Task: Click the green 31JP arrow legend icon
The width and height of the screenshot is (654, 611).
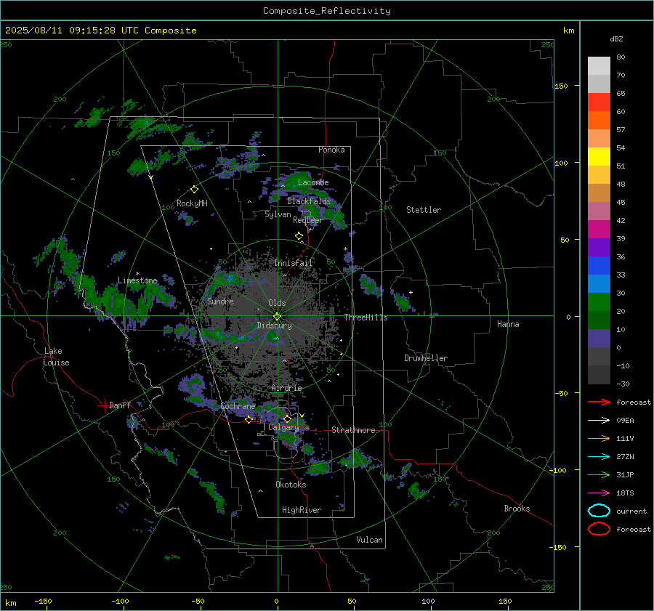Action: [599, 474]
